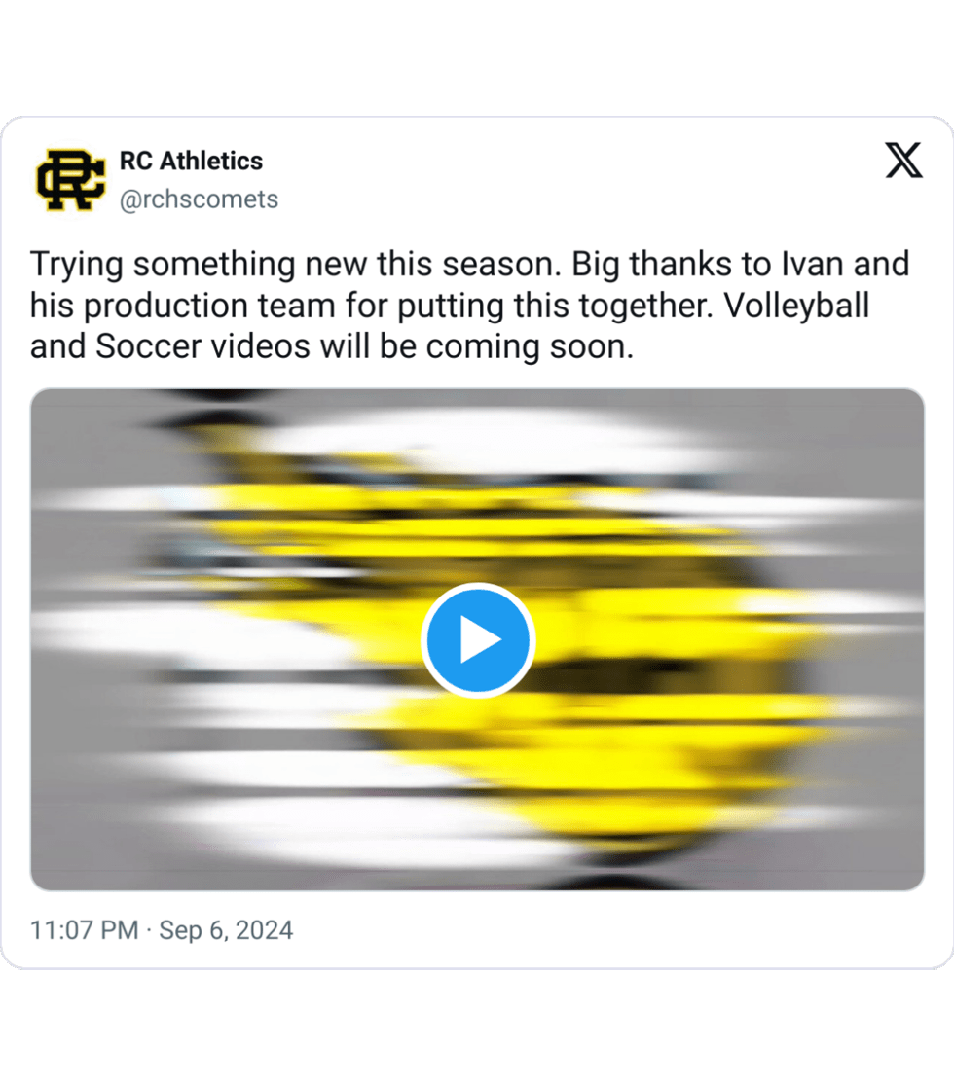Select the blurred yellow video thumbnail

(477, 639)
